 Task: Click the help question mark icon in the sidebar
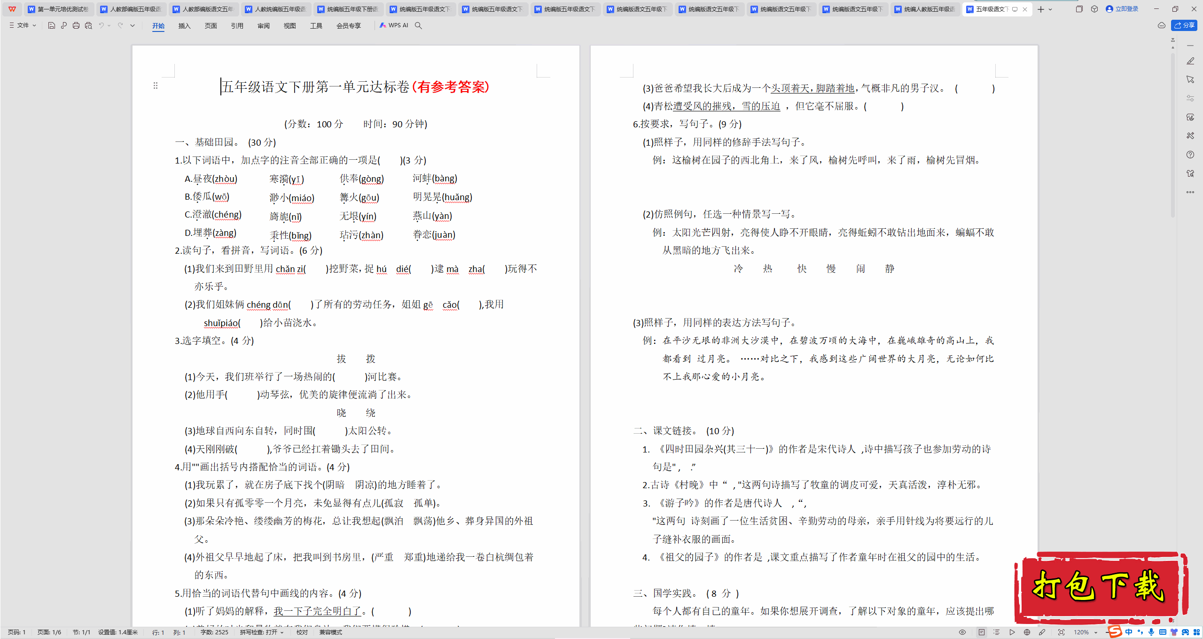tap(1190, 155)
